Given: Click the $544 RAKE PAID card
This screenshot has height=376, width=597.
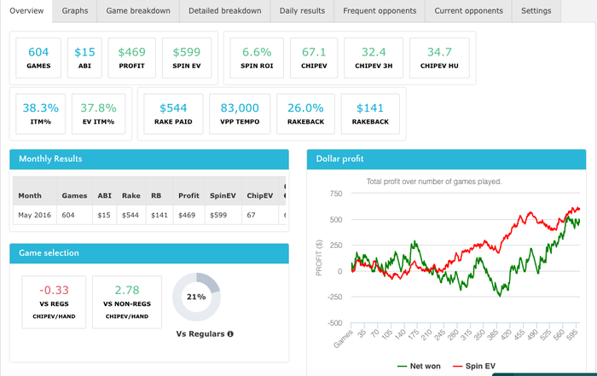Looking at the screenshot, I should 173,113.
